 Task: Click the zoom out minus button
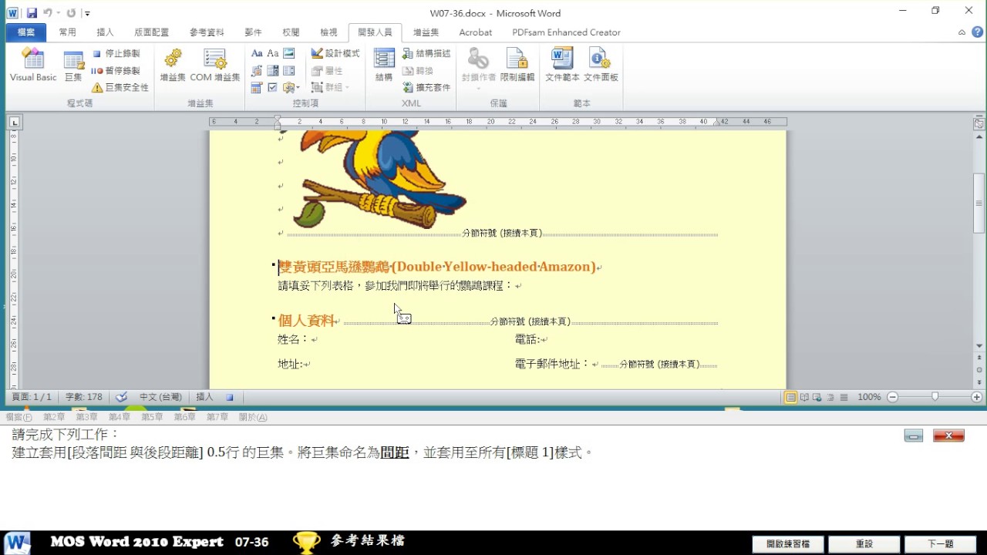coord(892,397)
